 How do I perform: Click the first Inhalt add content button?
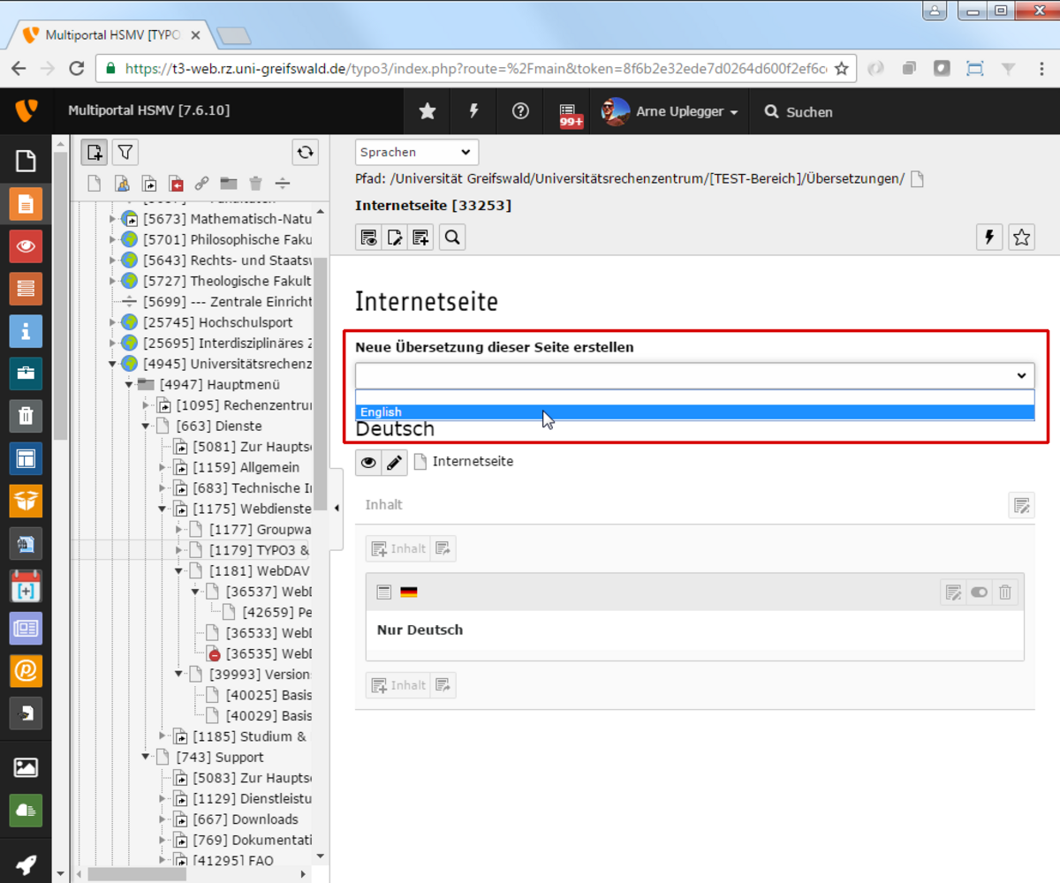click(x=397, y=548)
